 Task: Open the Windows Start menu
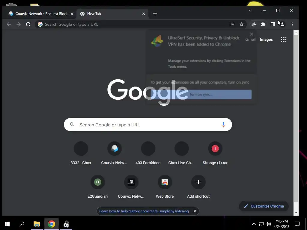[x=7, y=224]
